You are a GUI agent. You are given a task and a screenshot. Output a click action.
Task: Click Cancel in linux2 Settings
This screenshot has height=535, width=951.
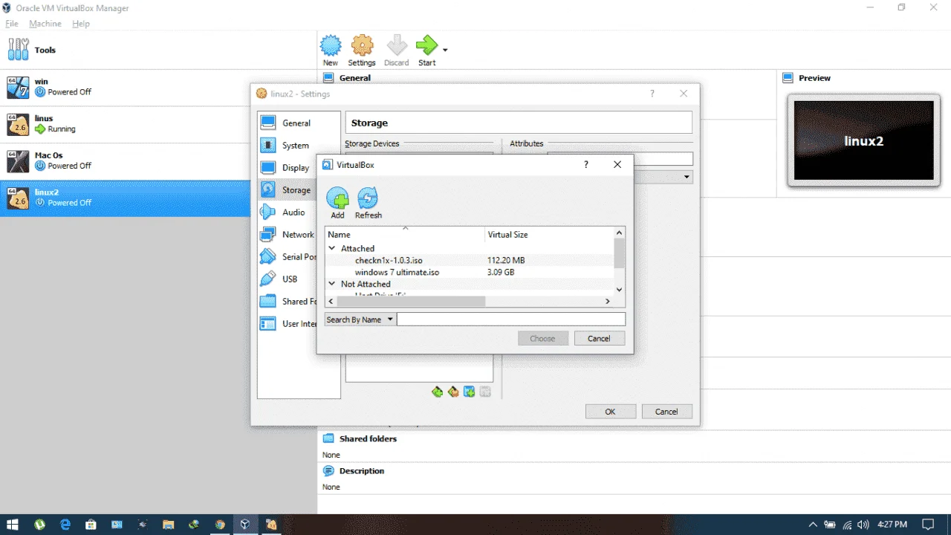point(666,411)
